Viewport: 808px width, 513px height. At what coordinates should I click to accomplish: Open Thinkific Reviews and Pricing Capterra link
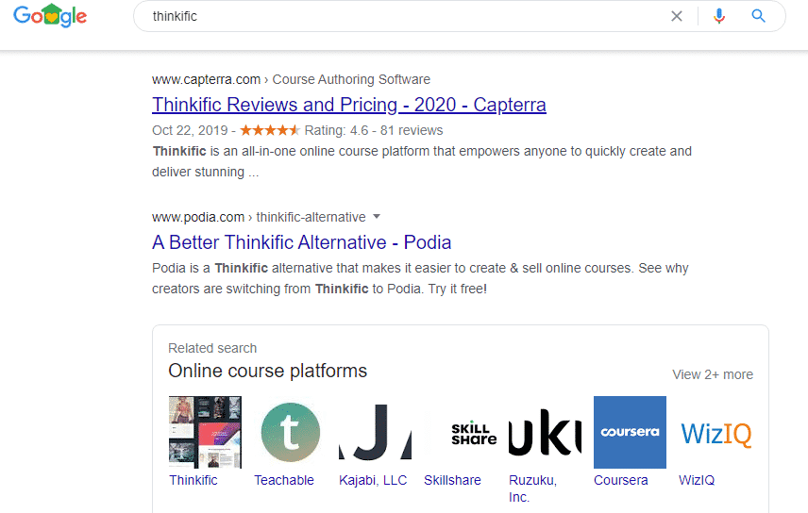(349, 105)
